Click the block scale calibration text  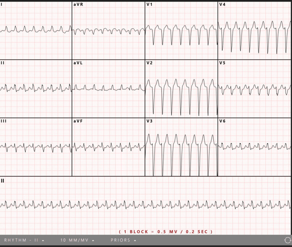click(x=165, y=232)
